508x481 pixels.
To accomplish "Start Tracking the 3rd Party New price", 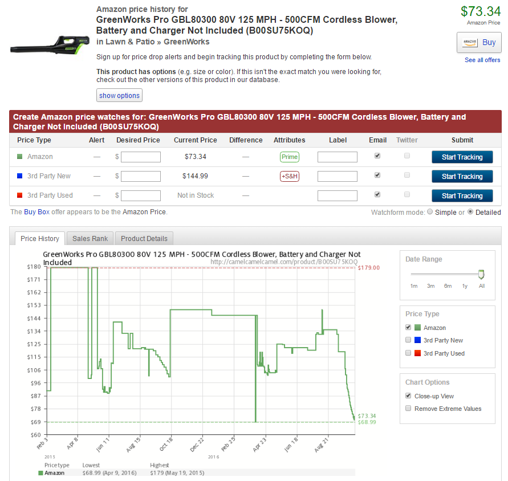I will coord(462,177).
